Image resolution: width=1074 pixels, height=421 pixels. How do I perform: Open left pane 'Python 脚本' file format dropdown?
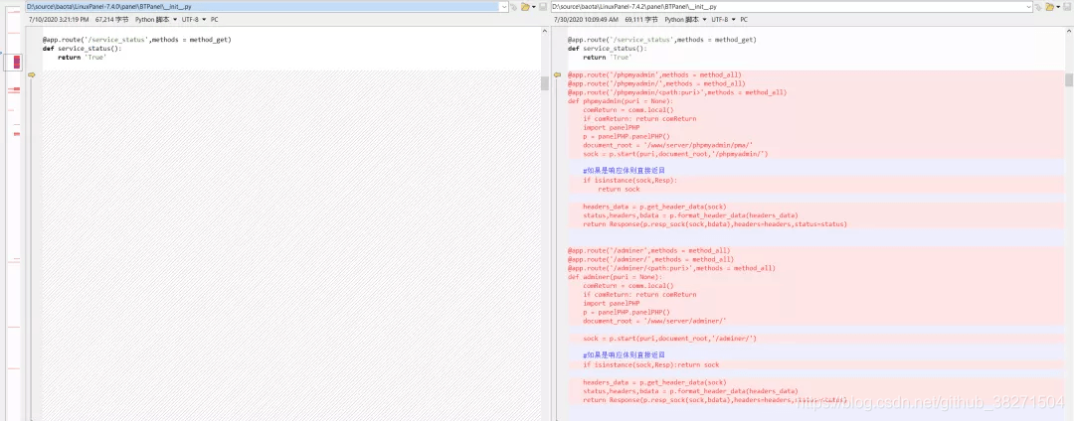pos(156,20)
